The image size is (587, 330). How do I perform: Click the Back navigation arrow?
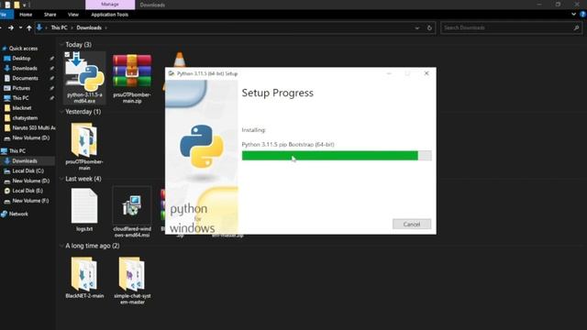pyautogui.click(x=1, y=27)
